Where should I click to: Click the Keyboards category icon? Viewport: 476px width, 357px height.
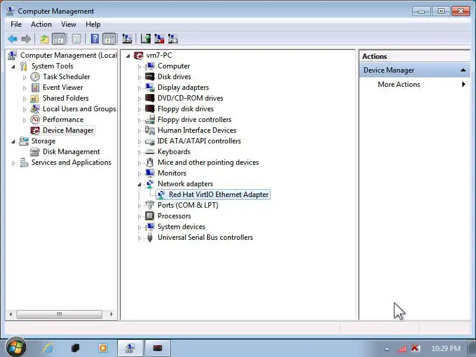[150, 152]
